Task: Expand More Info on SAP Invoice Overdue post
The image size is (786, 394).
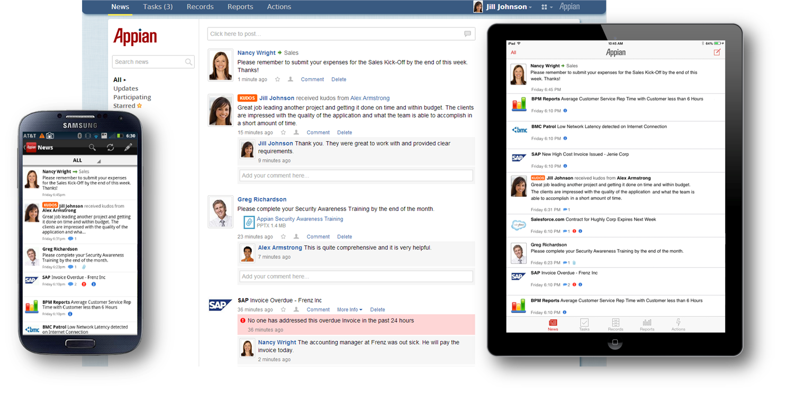Action: (350, 310)
